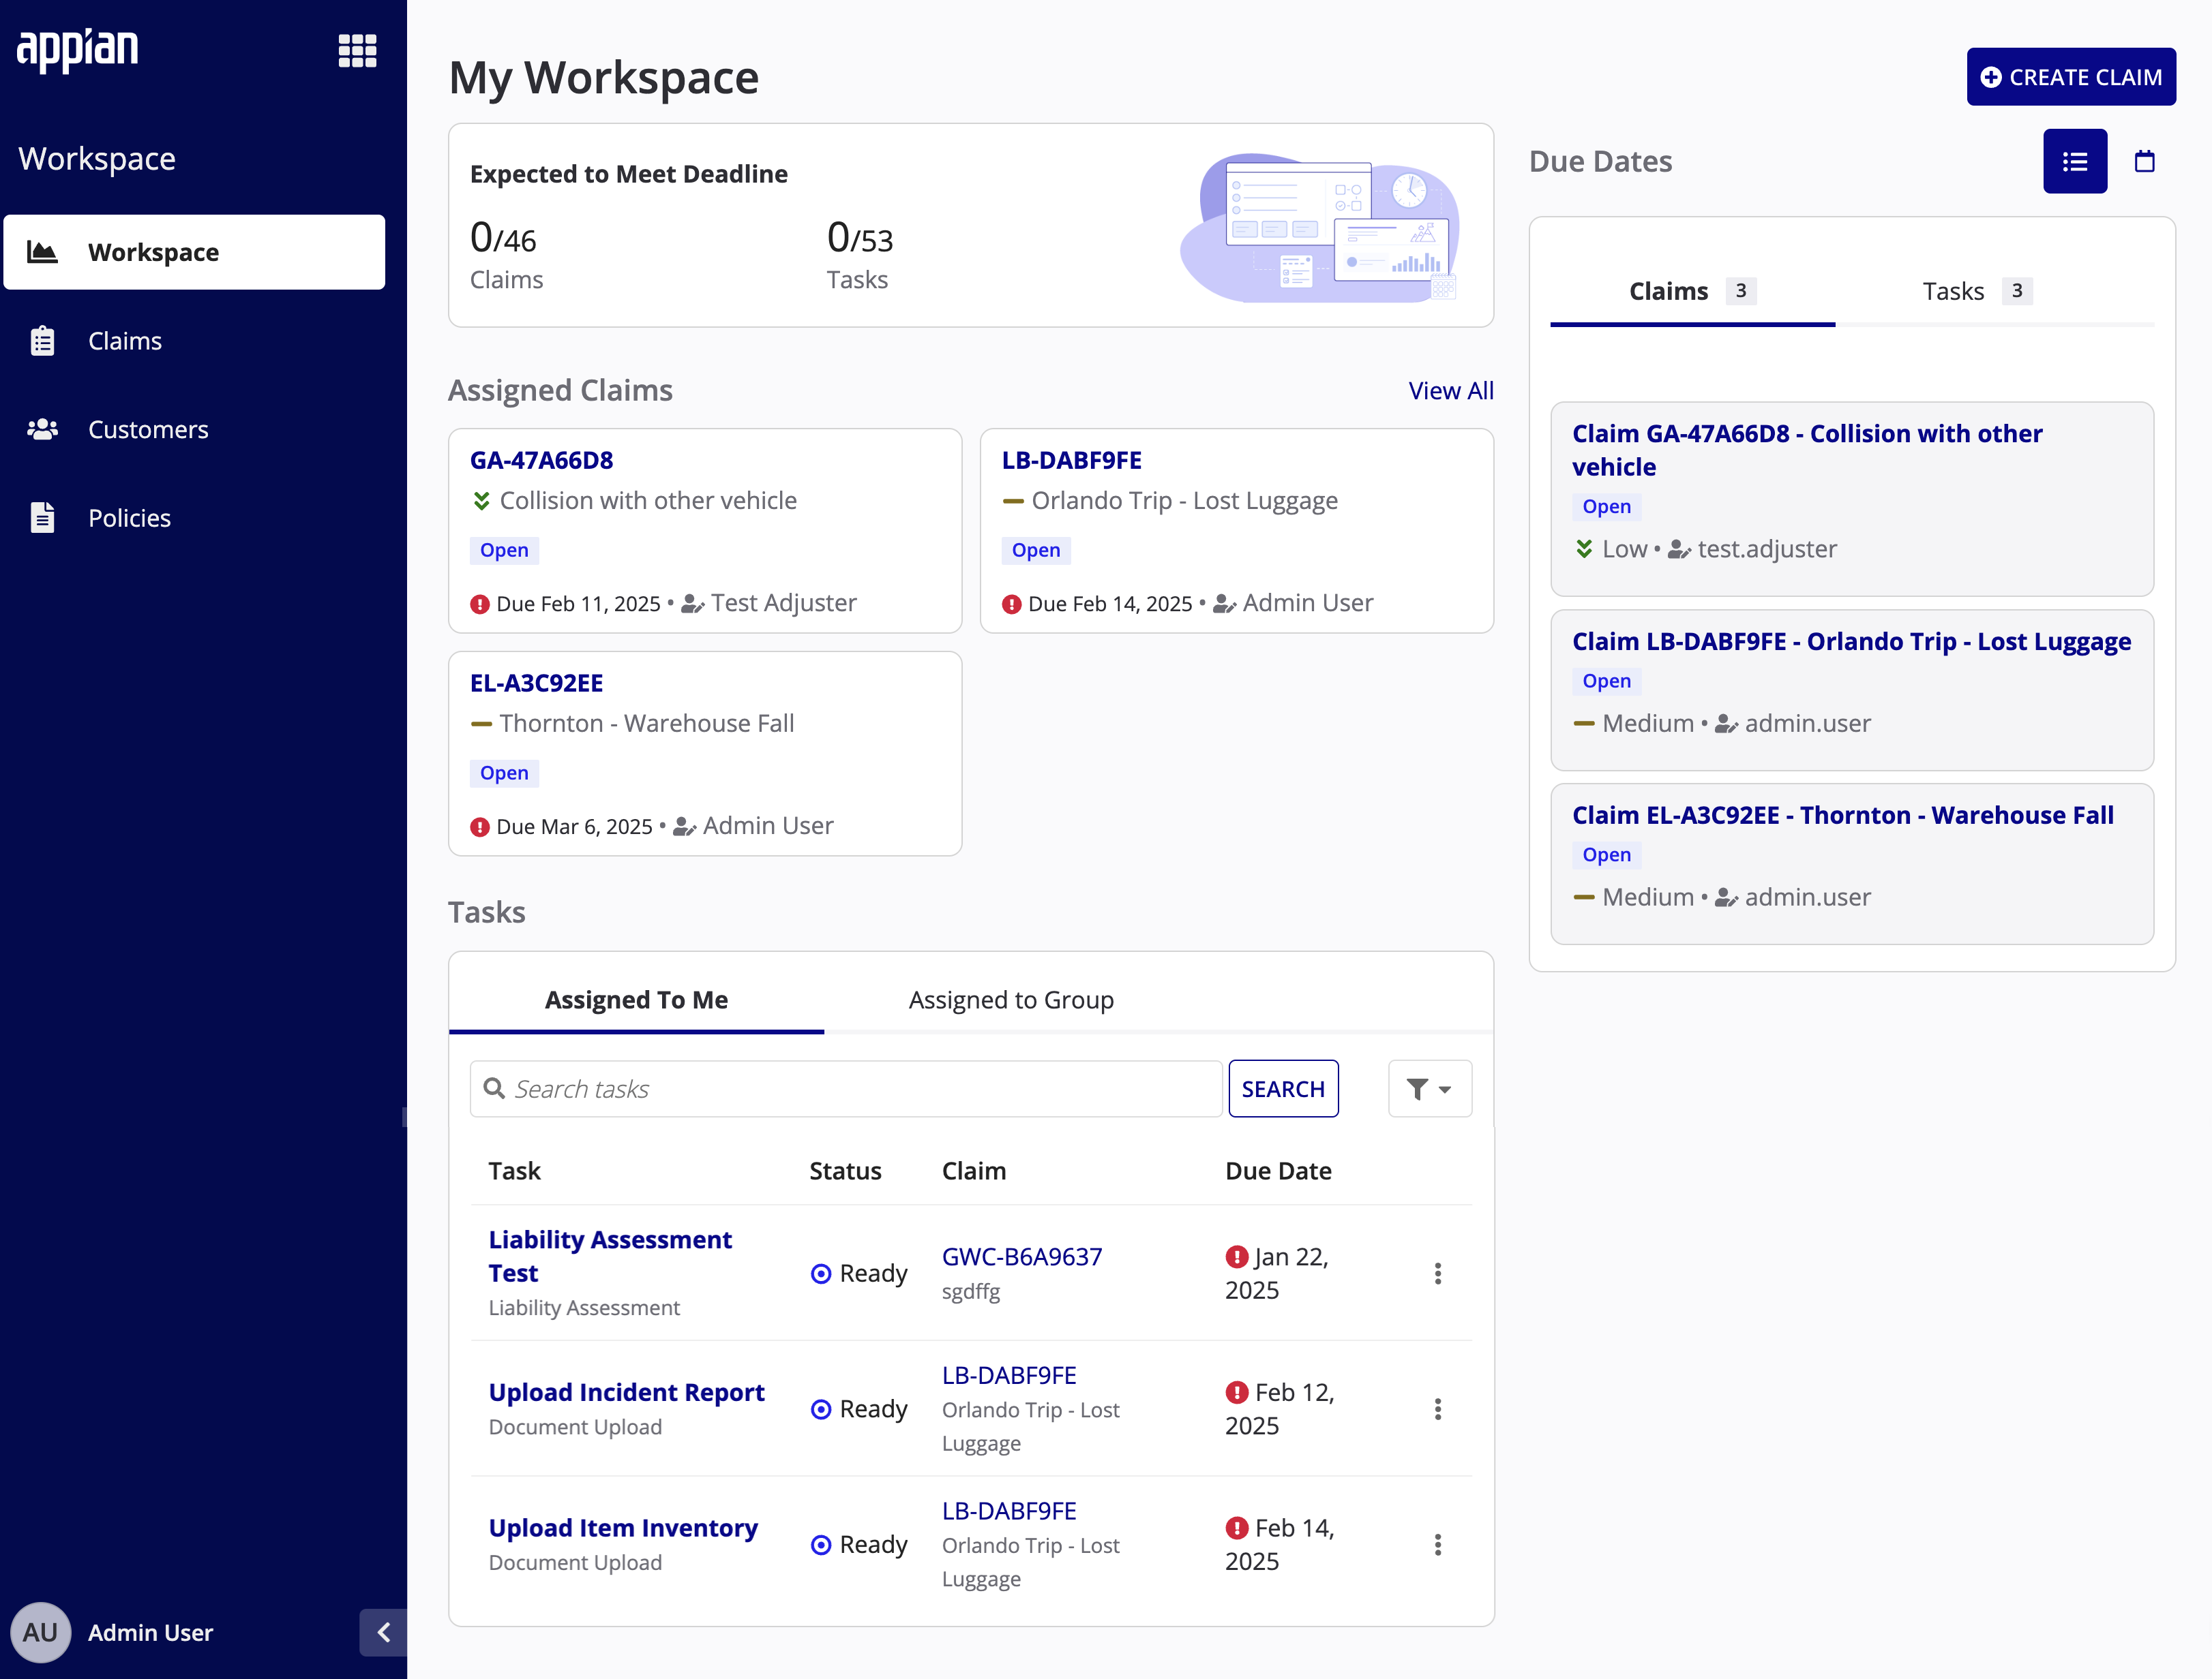Open actions menu for Upload Incident Report
This screenshot has height=1679, width=2212.
coord(1437,1409)
